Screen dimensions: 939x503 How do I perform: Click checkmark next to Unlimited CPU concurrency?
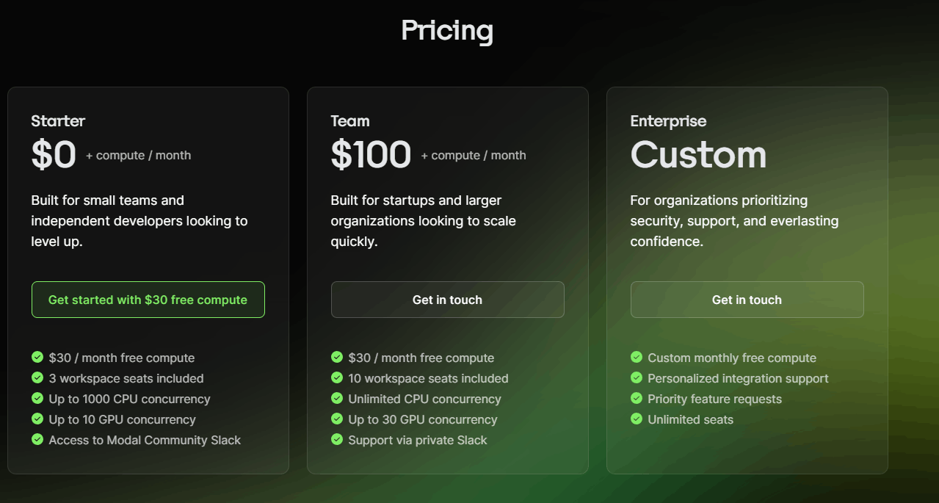[x=337, y=398]
